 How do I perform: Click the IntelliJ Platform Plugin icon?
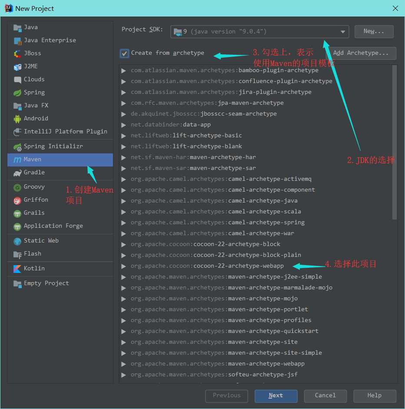click(x=17, y=132)
